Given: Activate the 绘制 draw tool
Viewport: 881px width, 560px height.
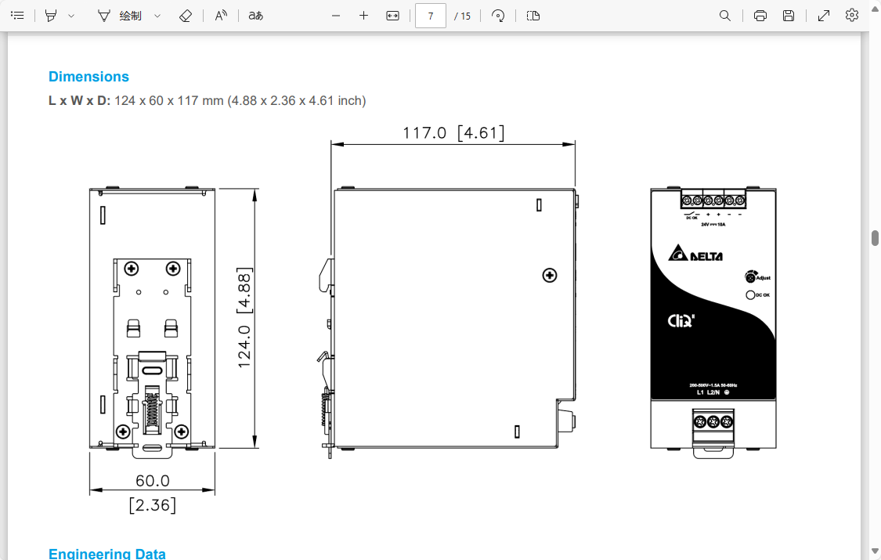Looking at the screenshot, I should tap(120, 16).
